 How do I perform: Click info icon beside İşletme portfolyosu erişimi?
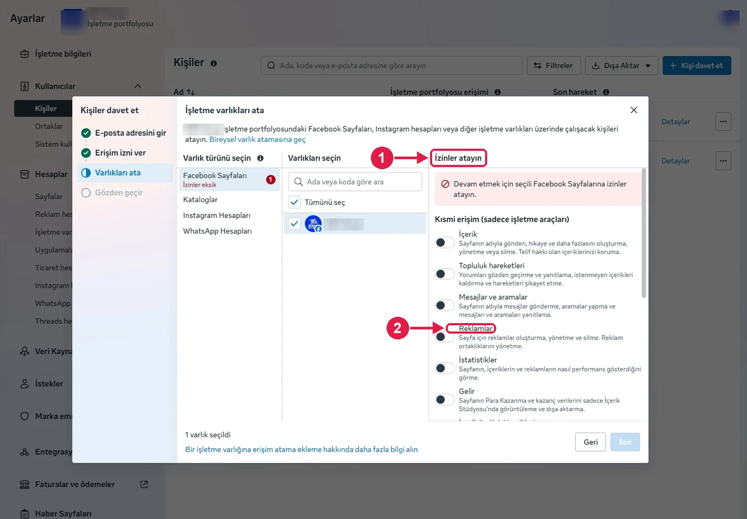click(498, 92)
